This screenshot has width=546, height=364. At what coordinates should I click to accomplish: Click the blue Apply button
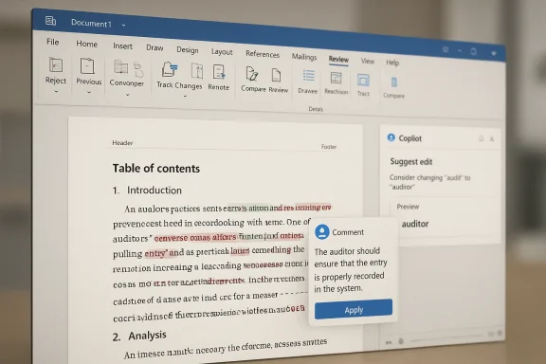point(354,309)
